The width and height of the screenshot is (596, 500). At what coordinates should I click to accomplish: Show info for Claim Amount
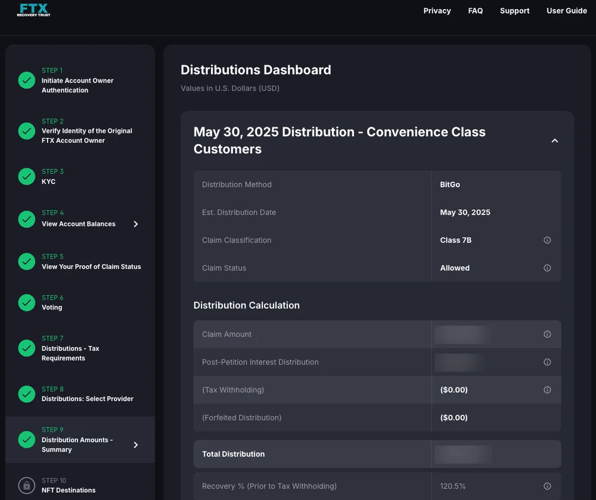[547, 334]
